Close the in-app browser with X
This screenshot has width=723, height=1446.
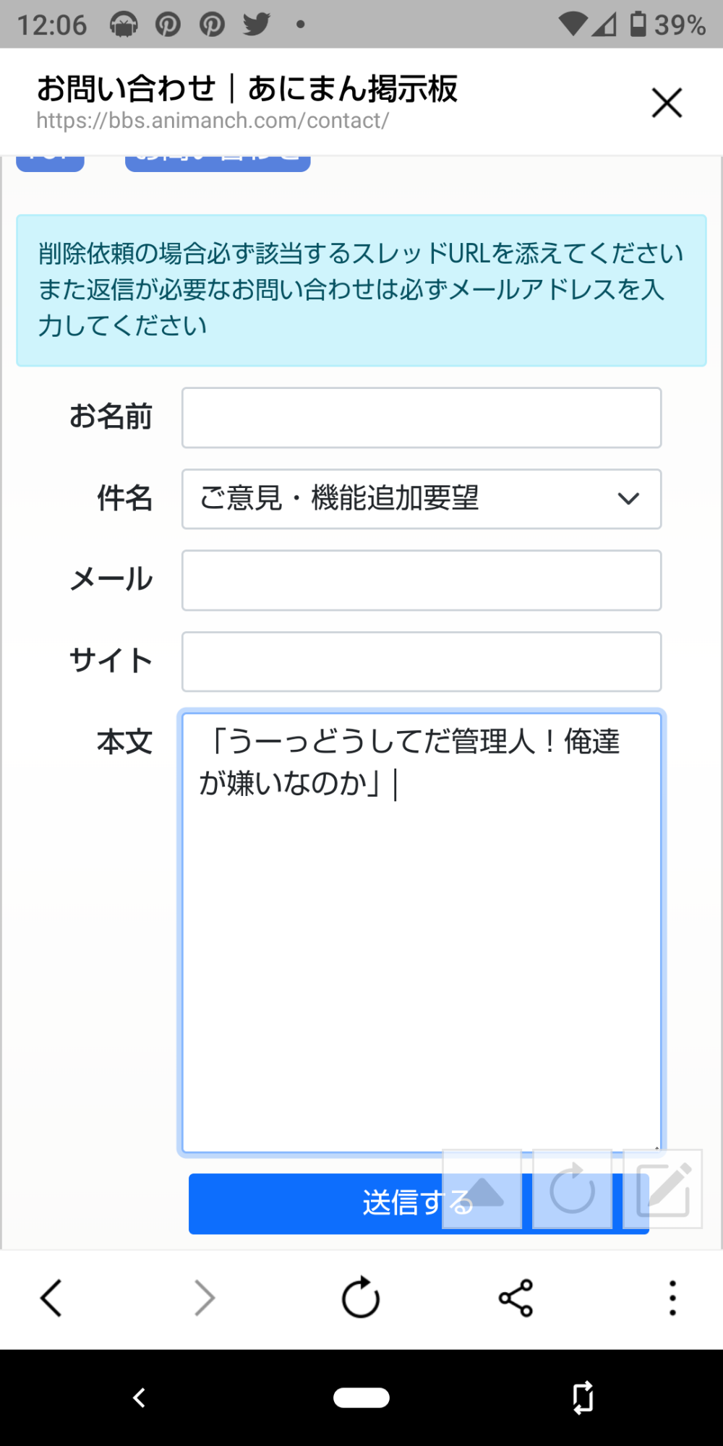pyautogui.click(x=667, y=103)
